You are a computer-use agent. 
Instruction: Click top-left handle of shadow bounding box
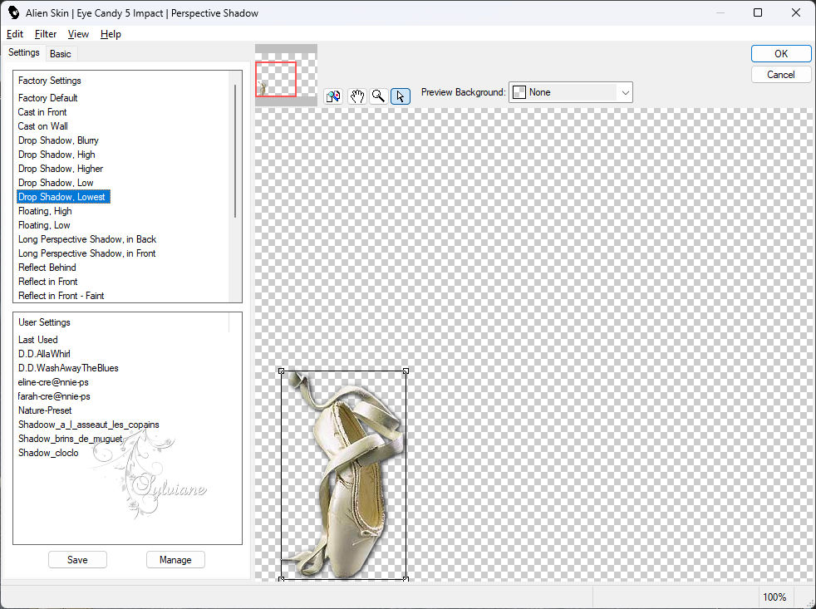coord(281,371)
